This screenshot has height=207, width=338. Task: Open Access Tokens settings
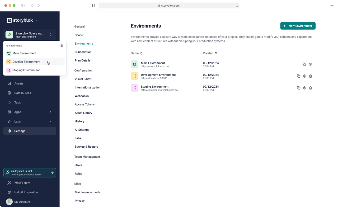pos(84,104)
